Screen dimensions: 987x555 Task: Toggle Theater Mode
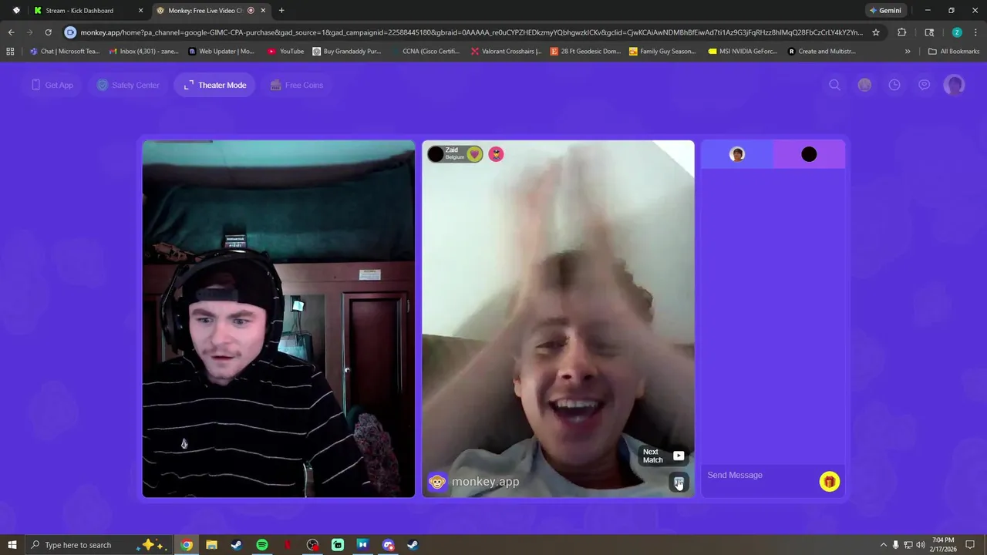pyautogui.click(x=215, y=85)
